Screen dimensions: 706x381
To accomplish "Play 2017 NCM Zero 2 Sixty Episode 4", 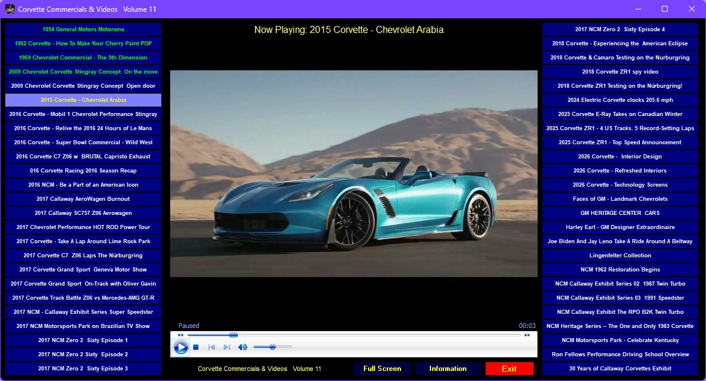I will 620,29.
